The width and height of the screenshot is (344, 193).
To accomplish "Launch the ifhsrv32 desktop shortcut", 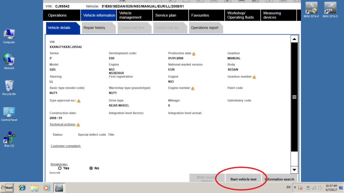I will coord(9,139).
